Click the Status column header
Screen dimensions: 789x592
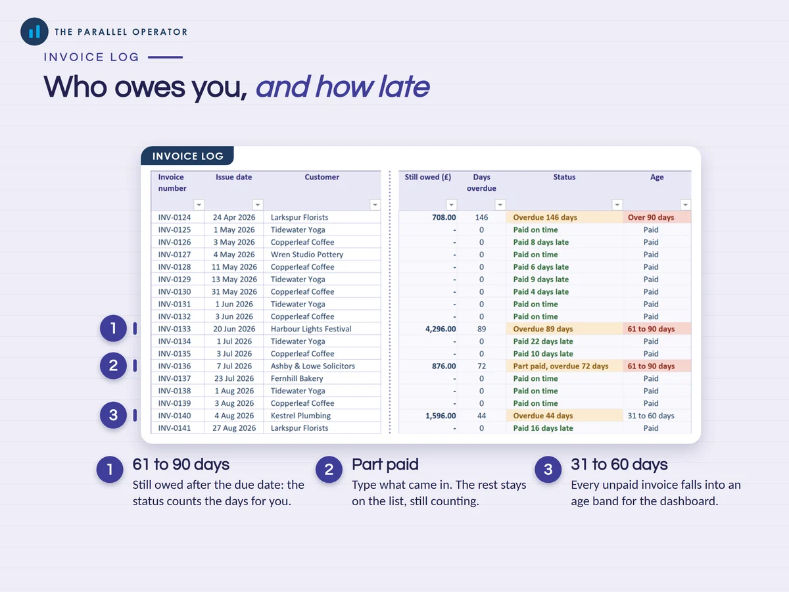[x=564, y=177]
